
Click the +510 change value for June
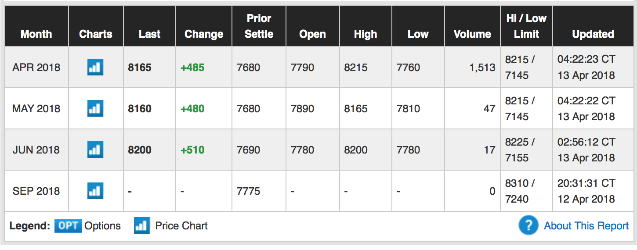[192, 150]
